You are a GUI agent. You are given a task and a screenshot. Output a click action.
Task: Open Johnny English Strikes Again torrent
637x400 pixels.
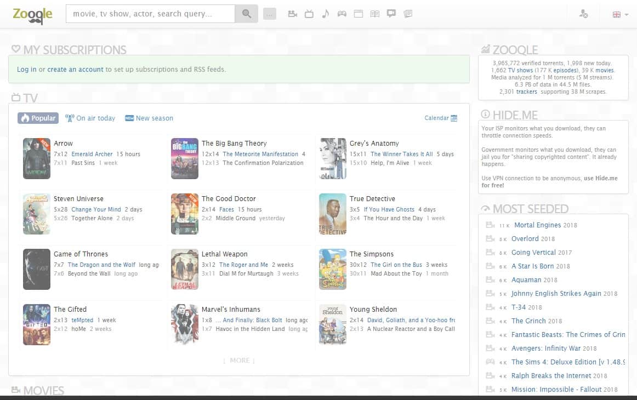coord(564,294)
